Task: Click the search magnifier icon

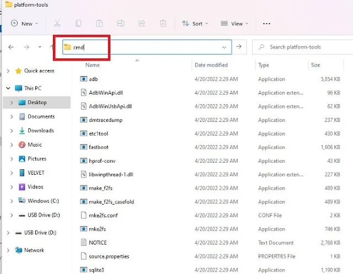Action: pyautogui.click(x=261, y=47)
